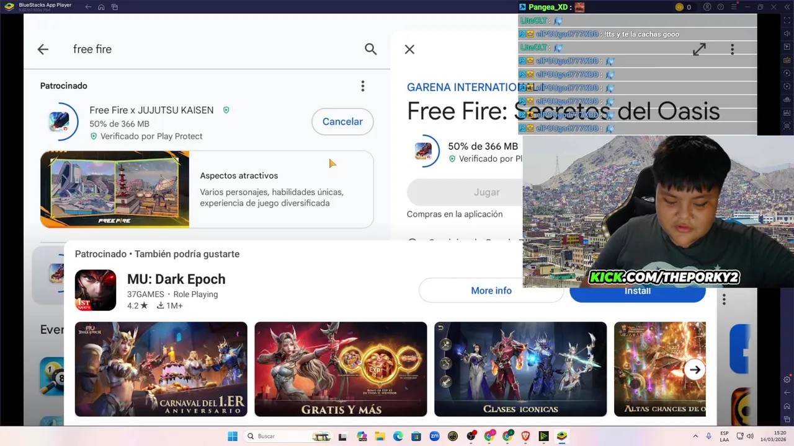This screenshot has height=446, width=794.
Task: Toggle BlueStacks fullscreen mode
Action: click(787, 20)
